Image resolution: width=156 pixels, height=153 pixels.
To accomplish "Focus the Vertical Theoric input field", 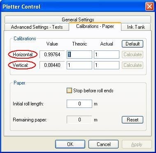I will click(x=79, y=65).
